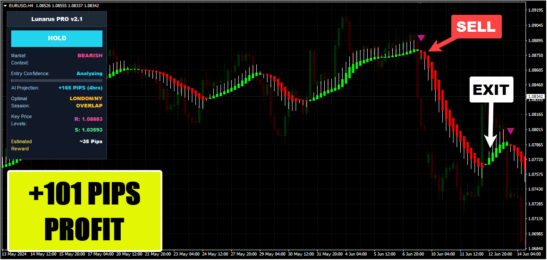This screenshot has height=260, width=547.
Task: Click the red arrow pointing from SELL
Action: (x=441, y=45)
